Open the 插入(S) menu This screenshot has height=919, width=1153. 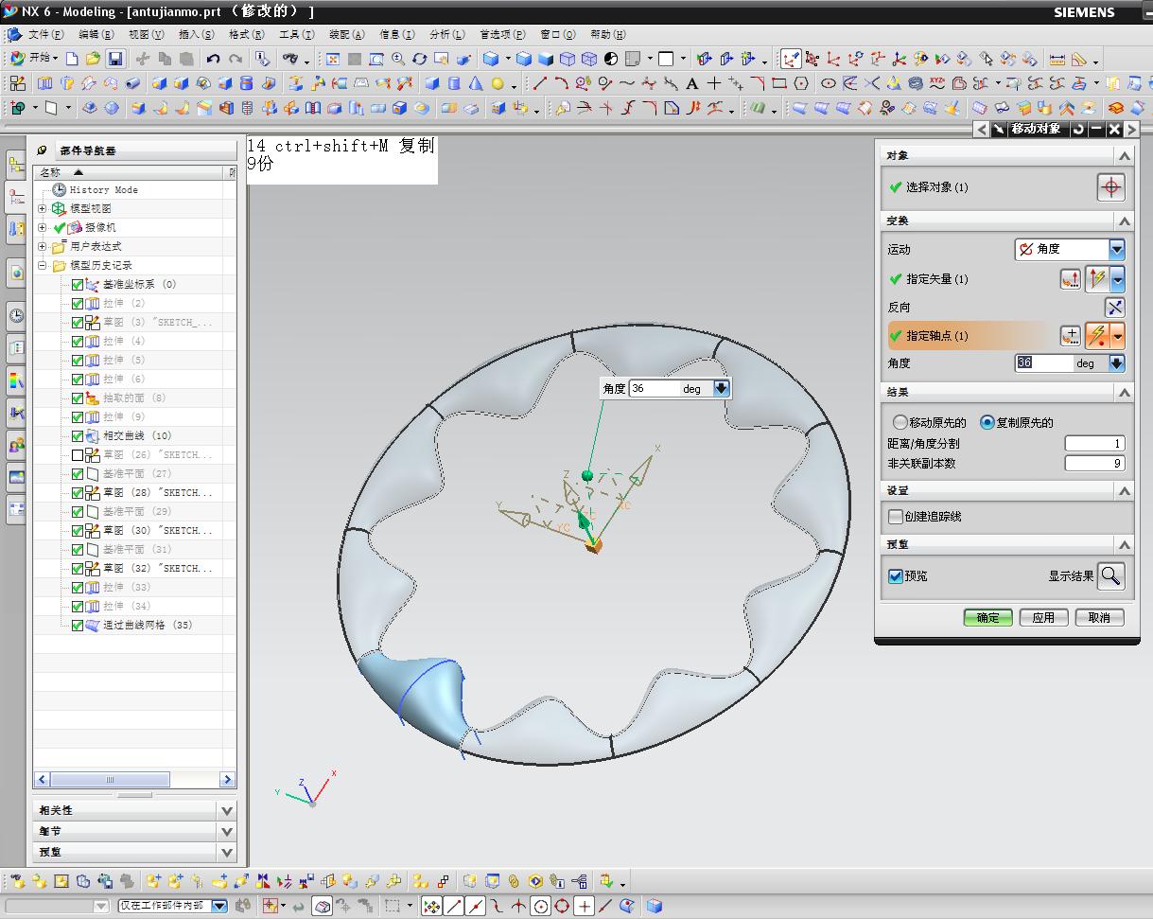(196, 34)
